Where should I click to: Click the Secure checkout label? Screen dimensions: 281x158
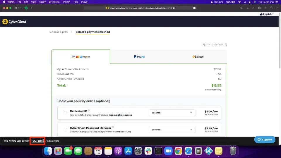[x=215, y=44]
